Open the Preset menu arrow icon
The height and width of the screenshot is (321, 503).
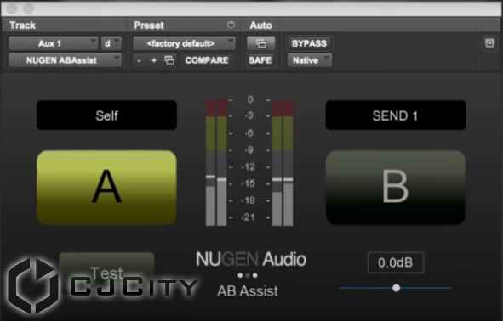coord(231,25)
